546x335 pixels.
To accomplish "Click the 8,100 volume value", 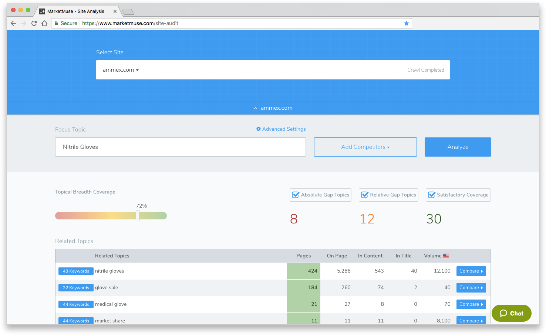I will tap(444, 321).
